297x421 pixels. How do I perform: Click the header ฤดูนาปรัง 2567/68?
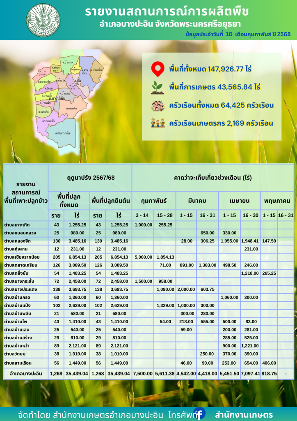(90, 178)
